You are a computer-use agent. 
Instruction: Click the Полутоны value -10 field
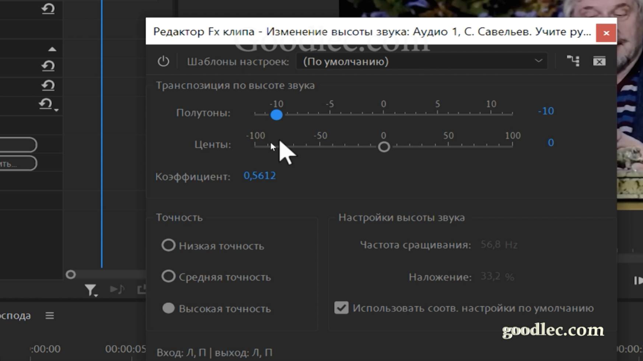click(546, 111)
